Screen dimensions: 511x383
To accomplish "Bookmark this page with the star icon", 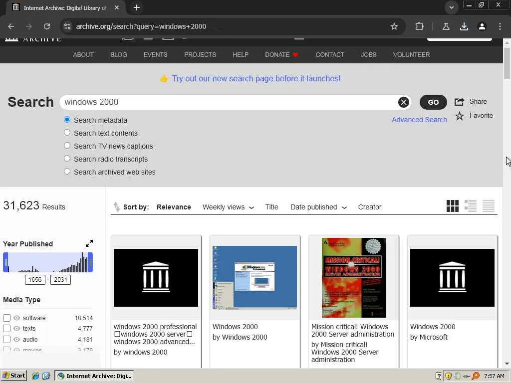I will pyautogui.click(x=394, y=26).
